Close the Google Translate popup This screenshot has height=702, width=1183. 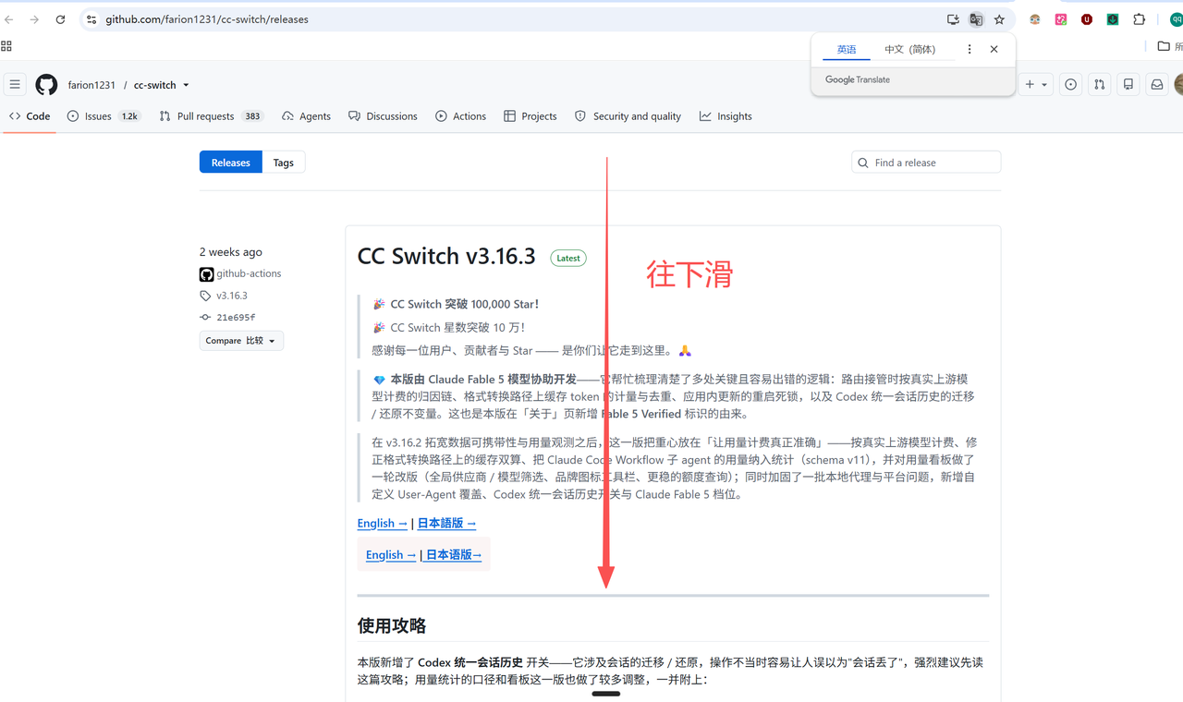coord(994,49)
